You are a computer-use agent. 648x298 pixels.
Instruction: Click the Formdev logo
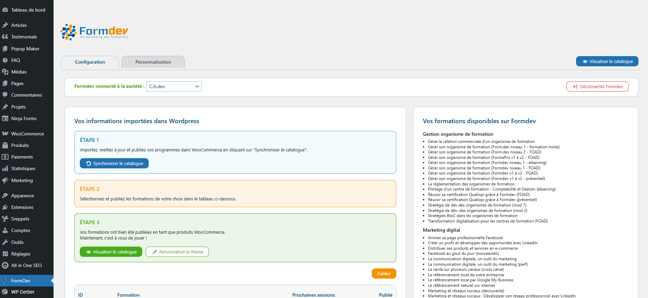pyautogui.click(x=94, y=32)
